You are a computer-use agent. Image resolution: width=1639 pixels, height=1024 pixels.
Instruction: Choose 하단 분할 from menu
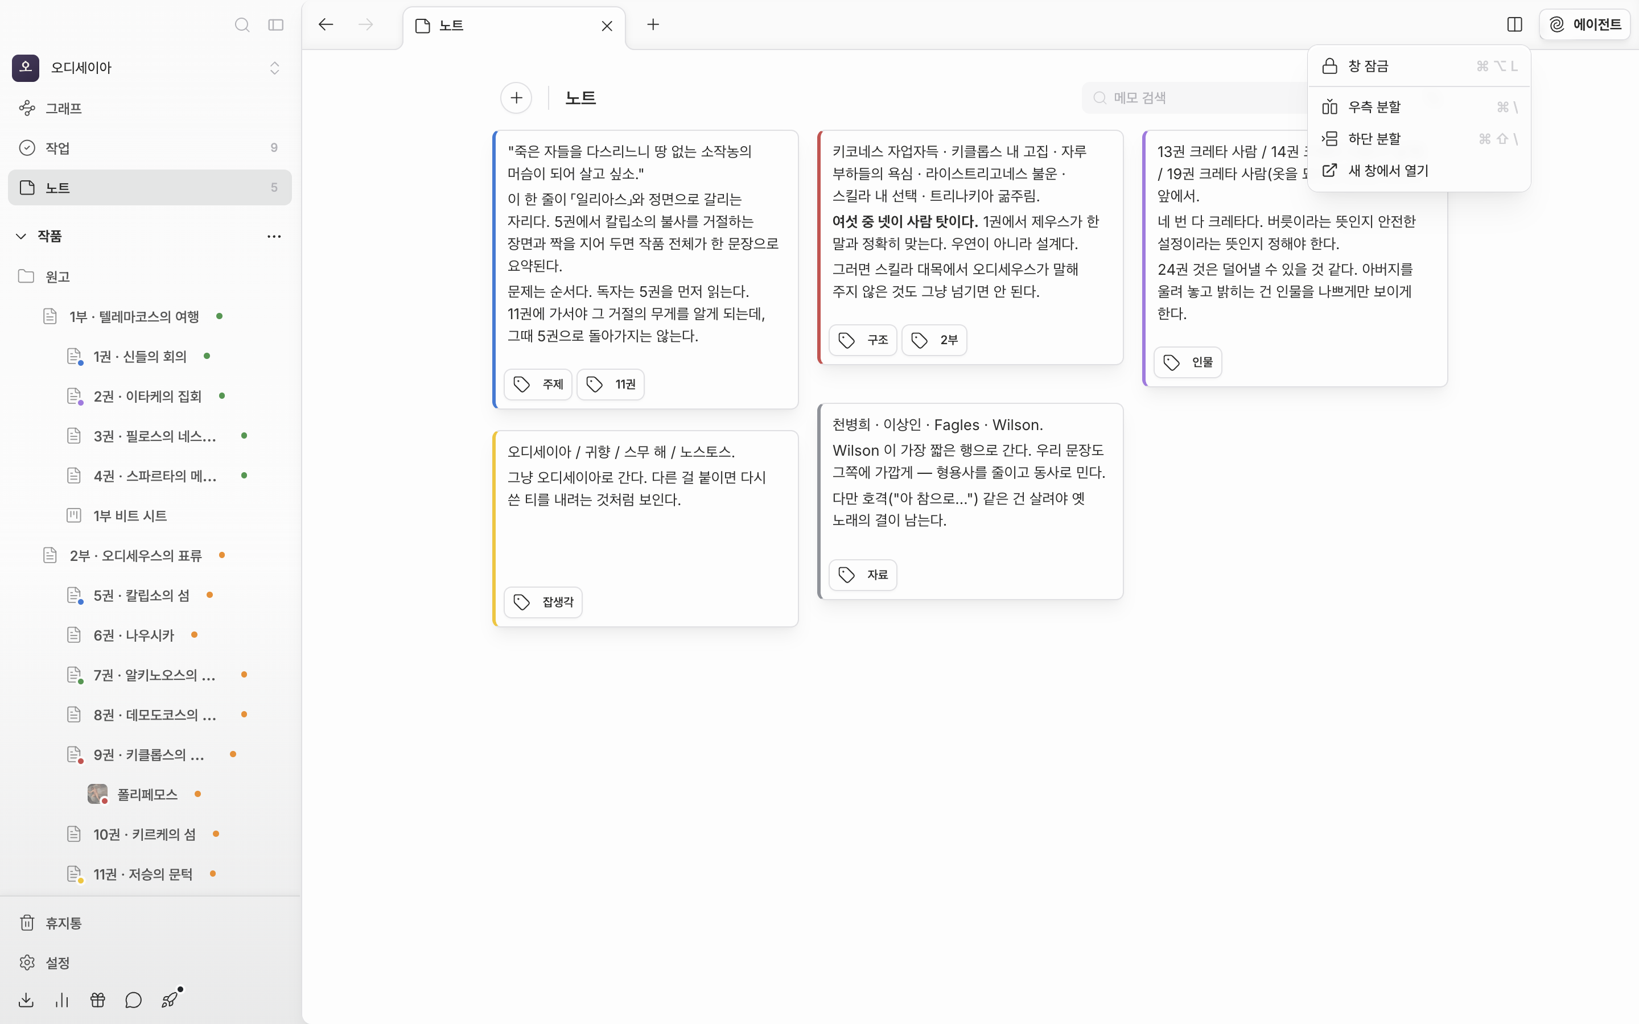click(1419, 139)
